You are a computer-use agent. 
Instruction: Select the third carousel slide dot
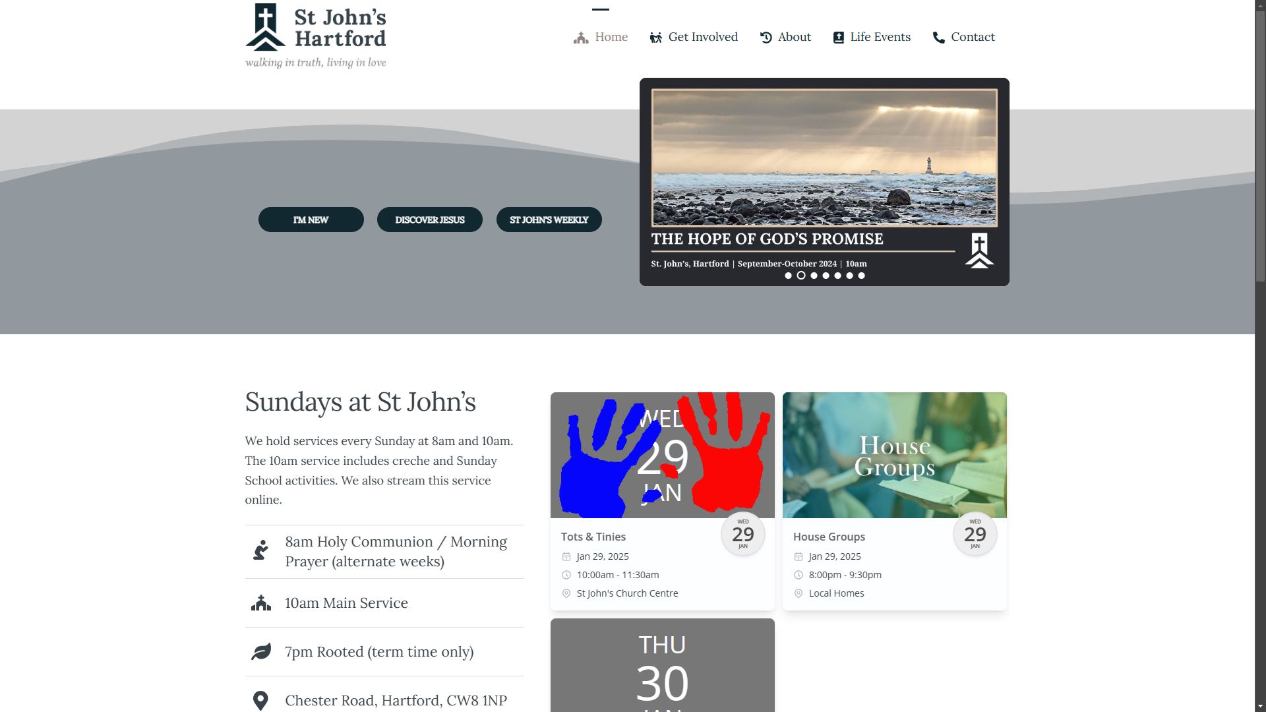814,276
